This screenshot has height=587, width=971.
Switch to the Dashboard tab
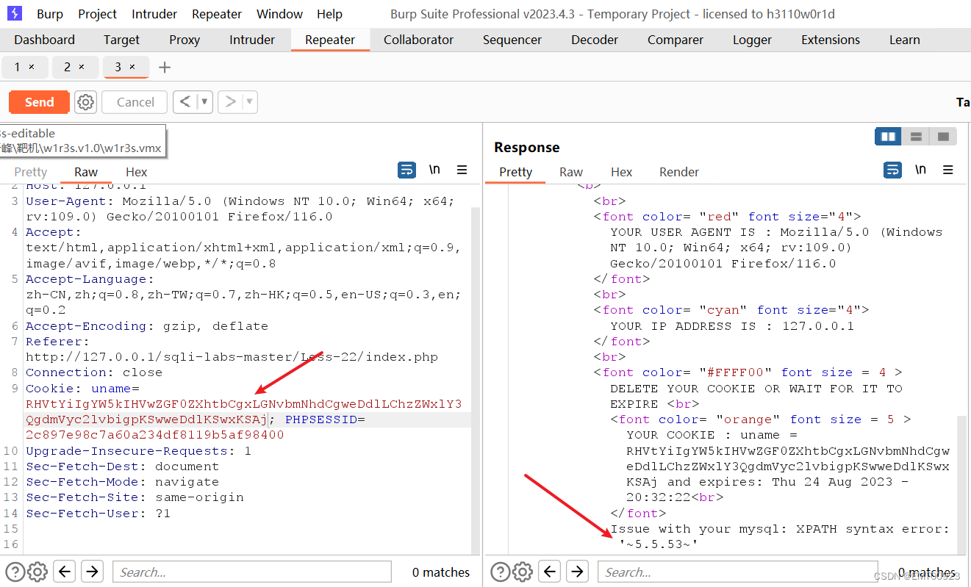(45, 40)
